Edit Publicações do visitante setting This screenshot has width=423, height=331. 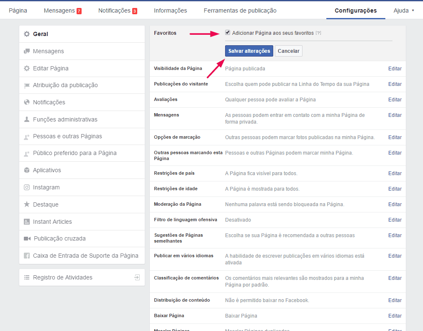(395, 84)
